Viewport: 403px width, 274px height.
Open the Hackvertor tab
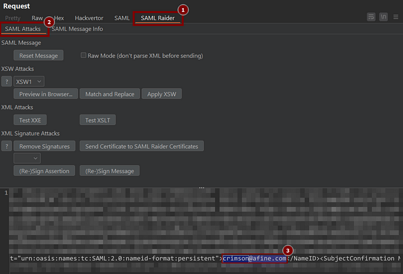tap(89, 18)
